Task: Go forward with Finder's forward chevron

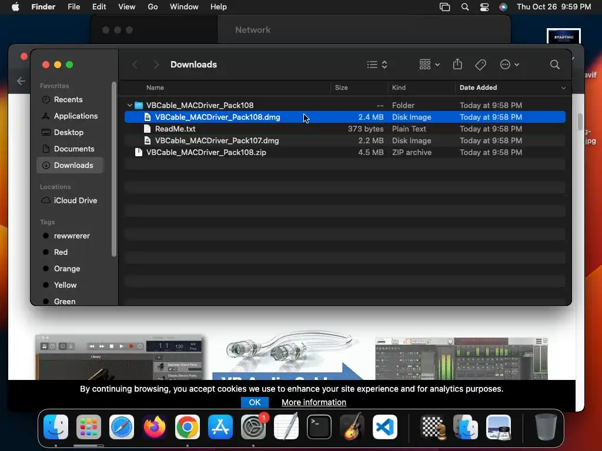Action: click(156, 65)
